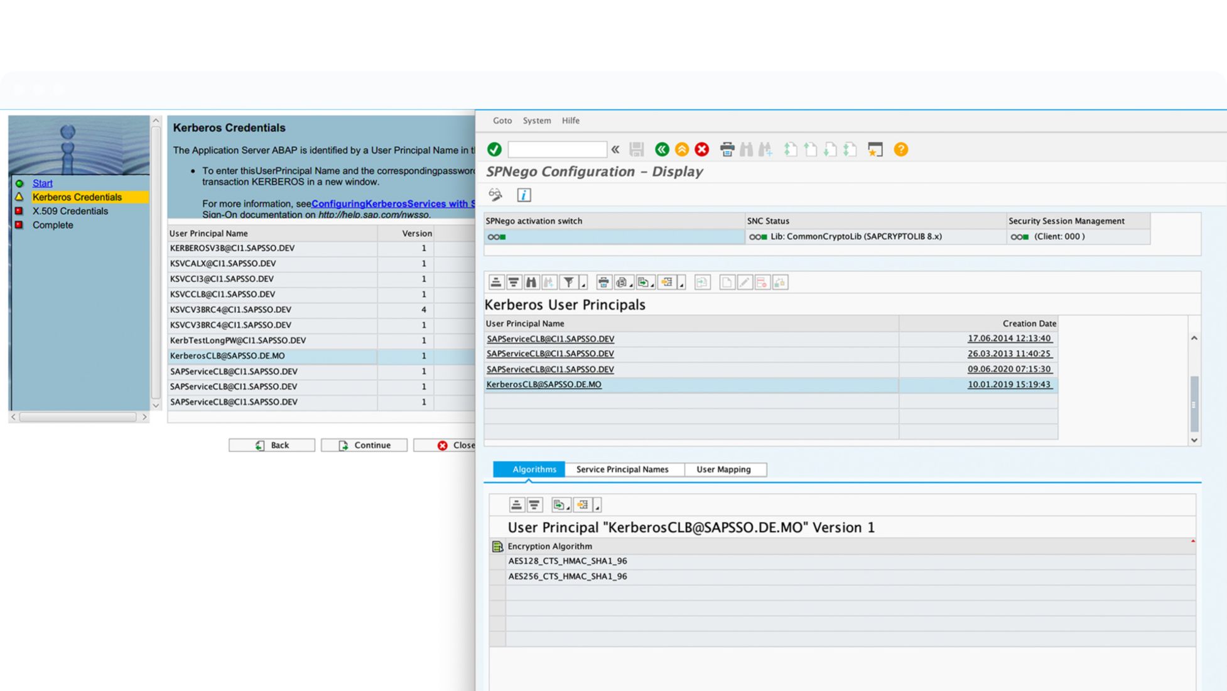Click the Security Session Management status light
This screenshot has width=1227, height=691.
[1019, 237]
